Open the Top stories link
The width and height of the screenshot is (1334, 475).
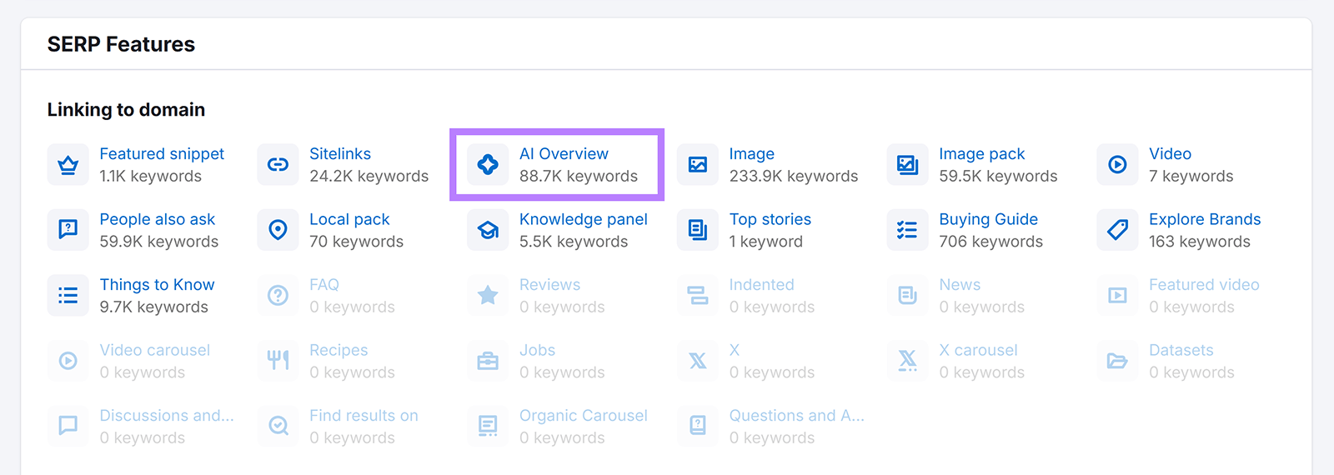pyautogui.click(x=770, y=219)
